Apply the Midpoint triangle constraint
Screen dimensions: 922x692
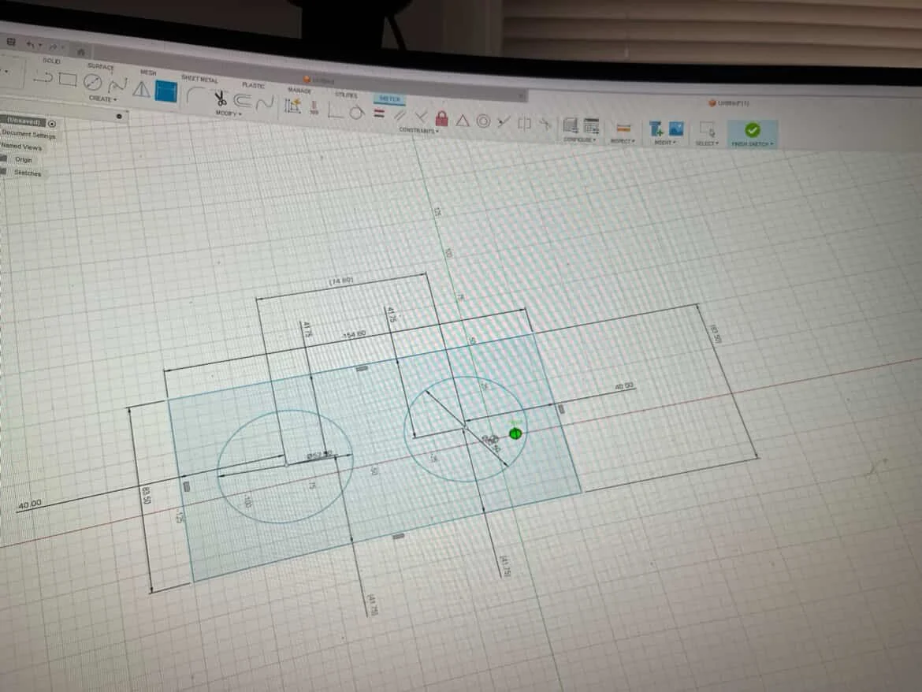click(x=463, y=121)
